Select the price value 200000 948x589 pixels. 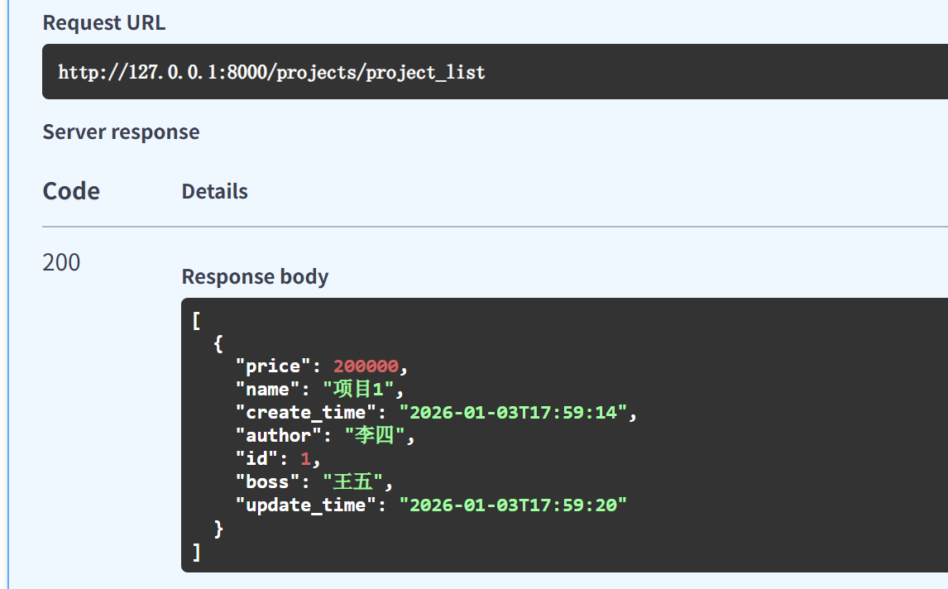366,366
